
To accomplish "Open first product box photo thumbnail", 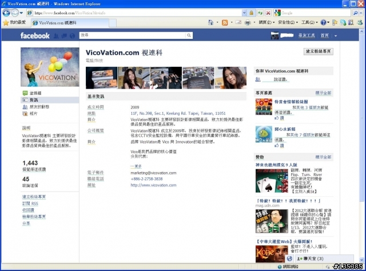I will [x=102, y=78].
